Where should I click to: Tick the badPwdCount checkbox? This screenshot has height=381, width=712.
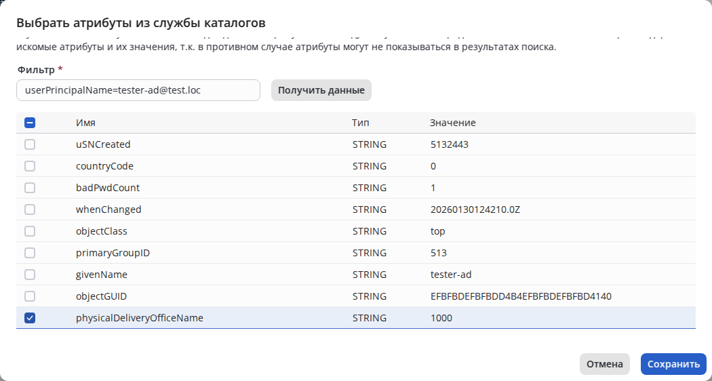[30, 188]
